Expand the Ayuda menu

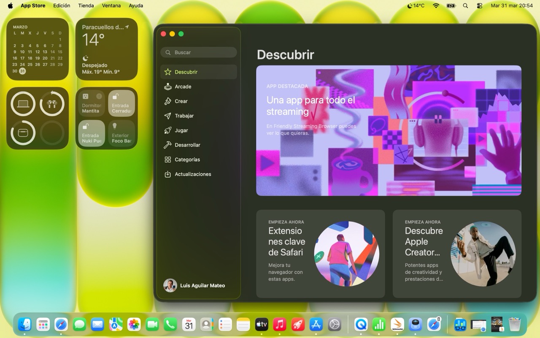136,5
